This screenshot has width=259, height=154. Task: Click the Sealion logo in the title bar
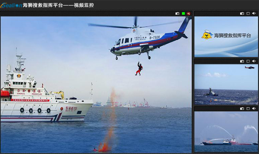click(11, 5)
